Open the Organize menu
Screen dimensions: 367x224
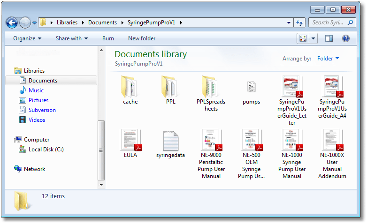point(27,38)
